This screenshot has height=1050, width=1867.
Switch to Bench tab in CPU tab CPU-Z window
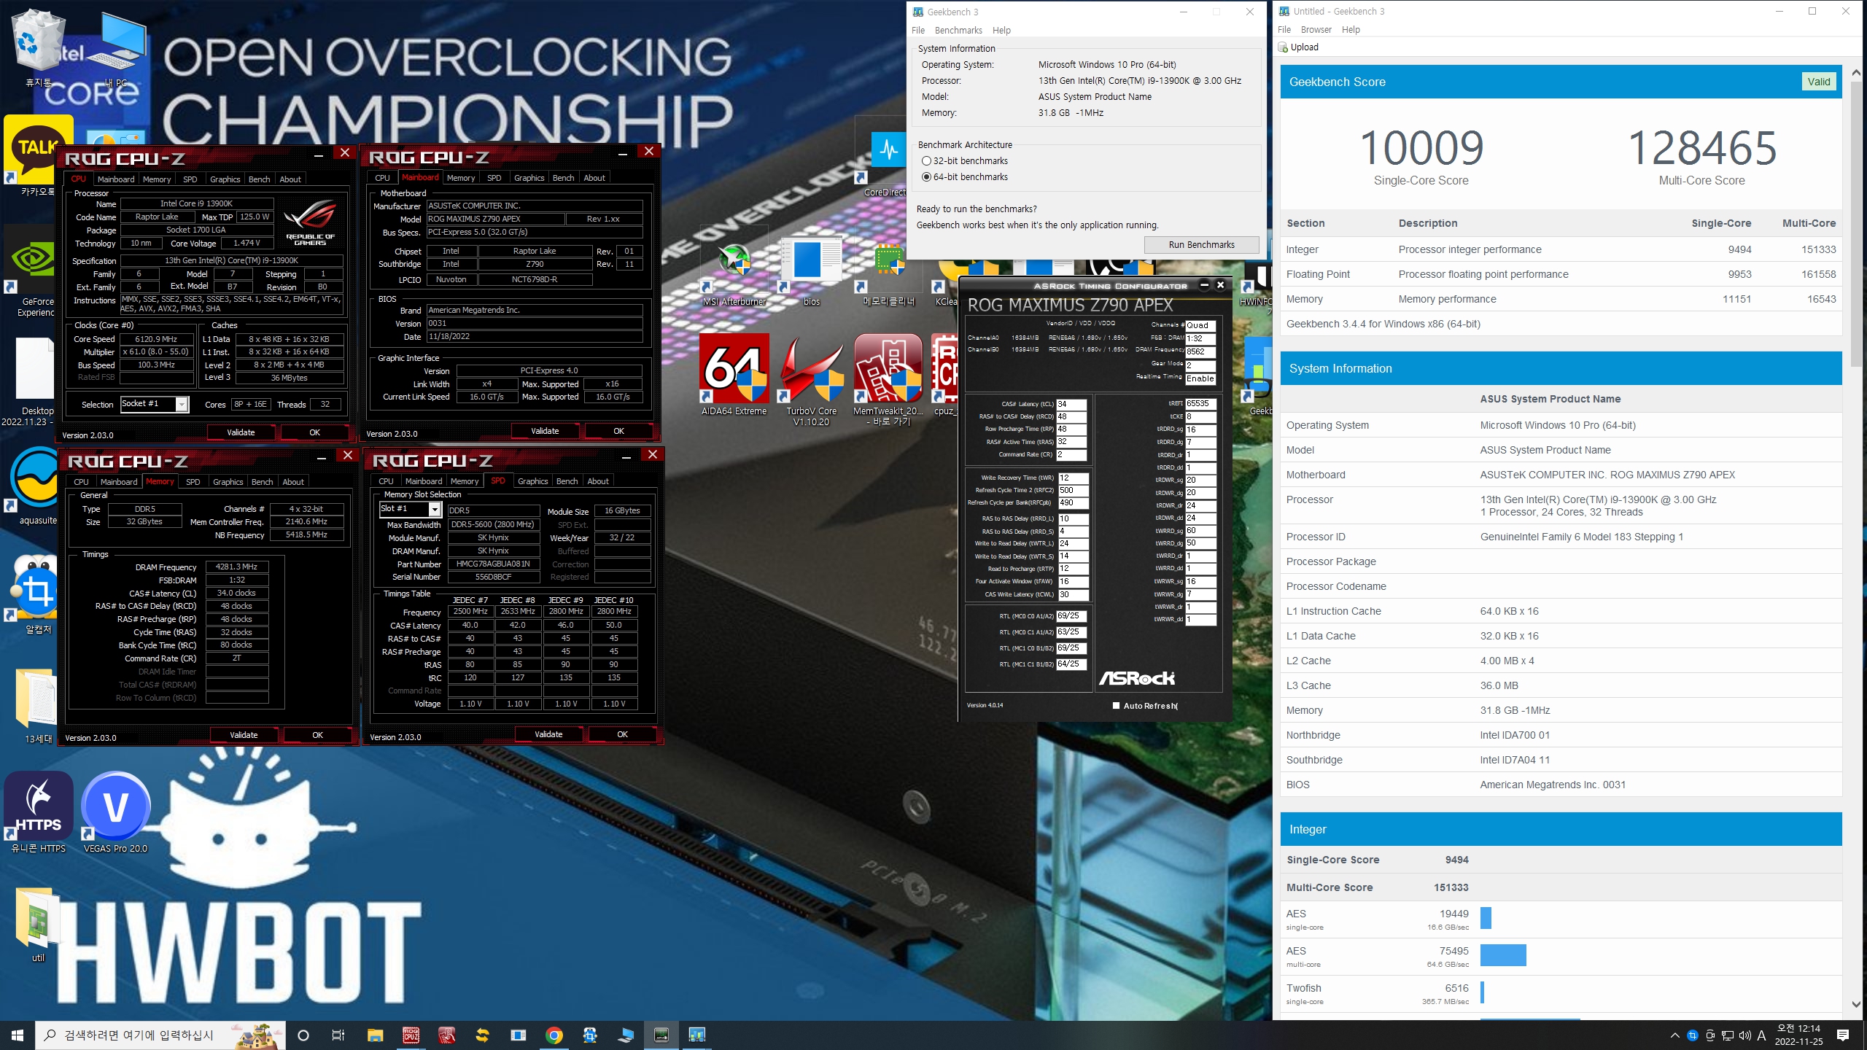point(259,179)
